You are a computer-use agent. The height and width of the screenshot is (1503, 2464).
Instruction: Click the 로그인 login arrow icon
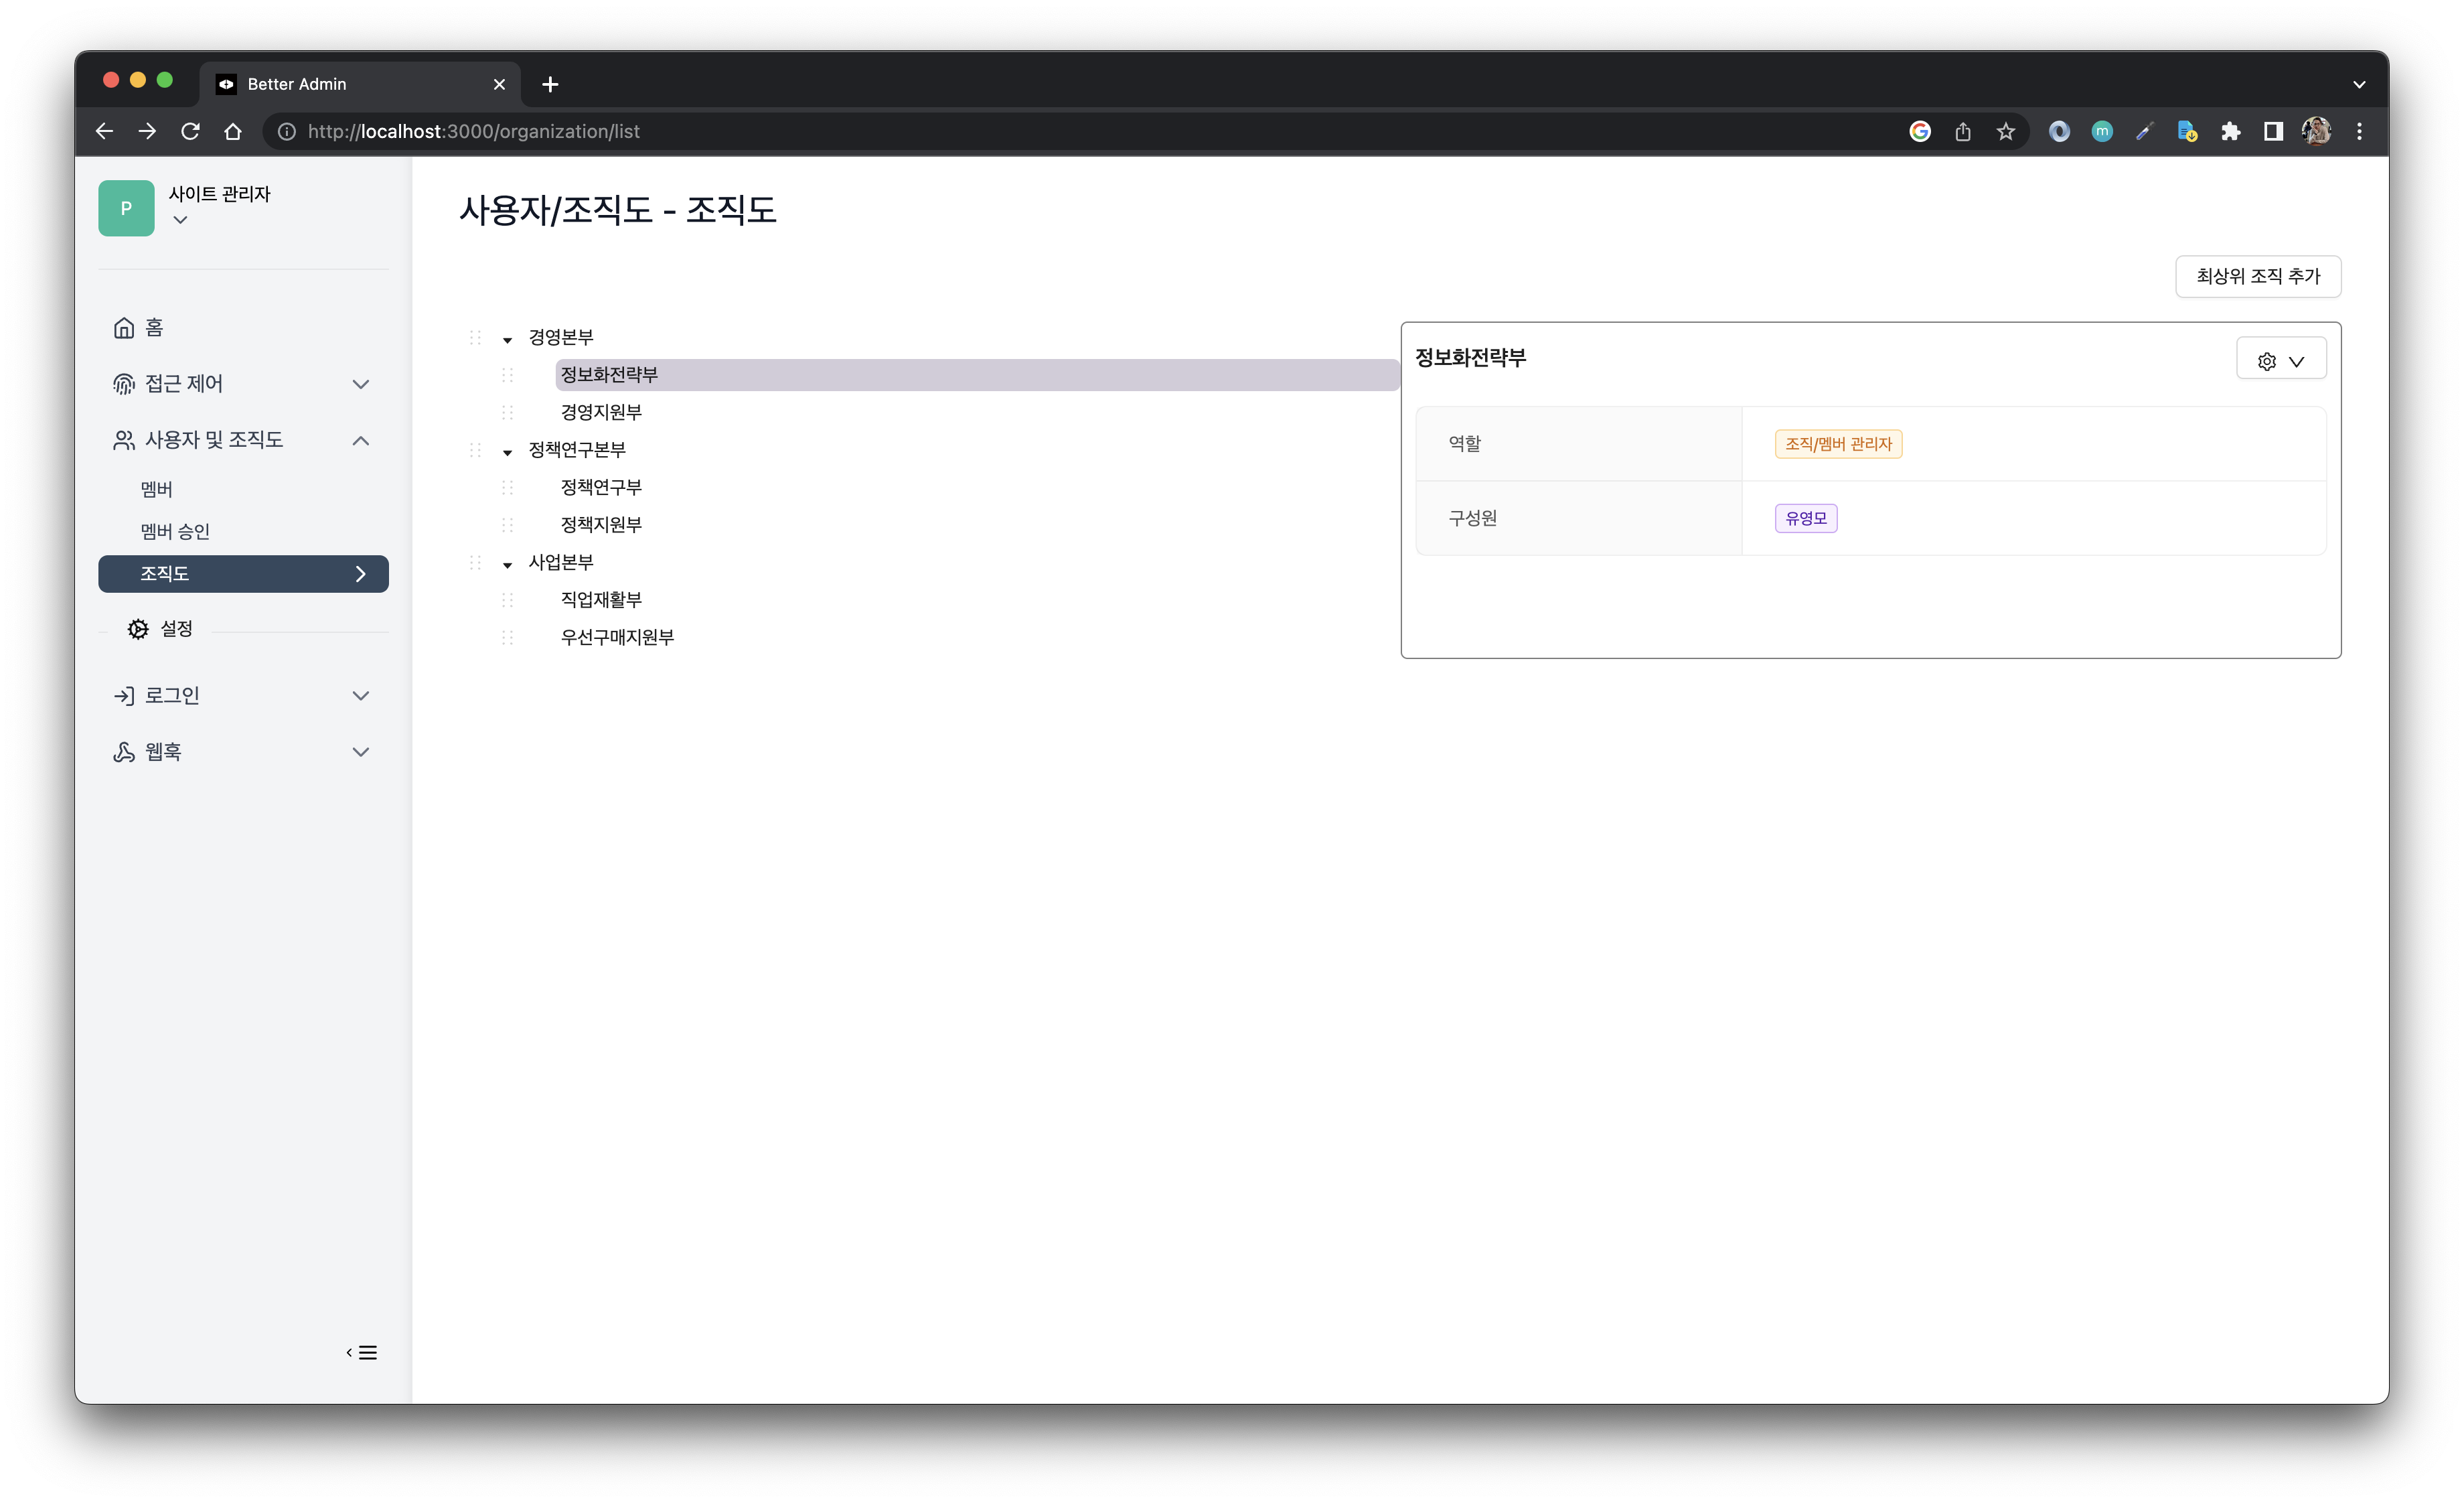[x=123, y=695]
